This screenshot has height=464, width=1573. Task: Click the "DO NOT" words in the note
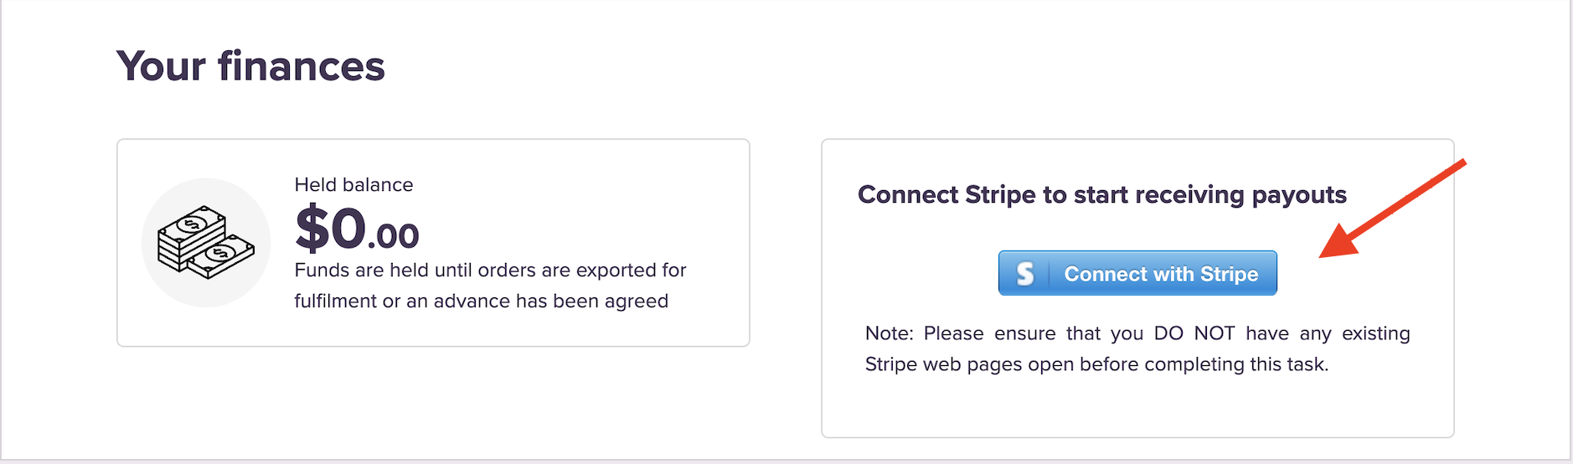click(x=1194, y=333)
